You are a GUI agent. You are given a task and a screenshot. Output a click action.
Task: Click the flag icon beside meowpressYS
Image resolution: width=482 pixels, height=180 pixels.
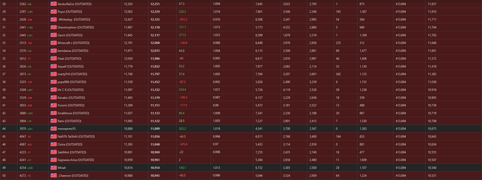click(x=53, y=129)
